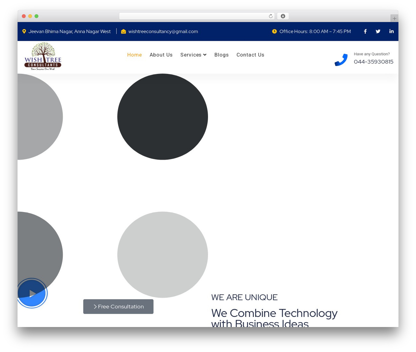Screen dimensions: 416x352
Task: Open a new tab with plus button
Action: click(x=394, y=19)
